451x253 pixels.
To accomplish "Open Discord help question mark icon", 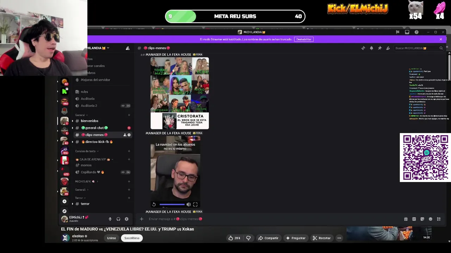I will point(416,32).
